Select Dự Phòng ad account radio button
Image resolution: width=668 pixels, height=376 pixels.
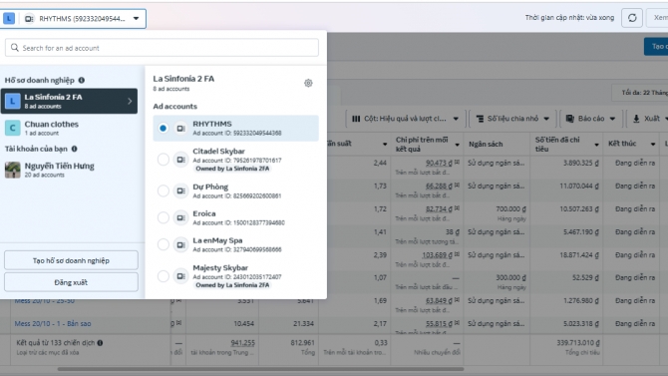tap(163, 190)
